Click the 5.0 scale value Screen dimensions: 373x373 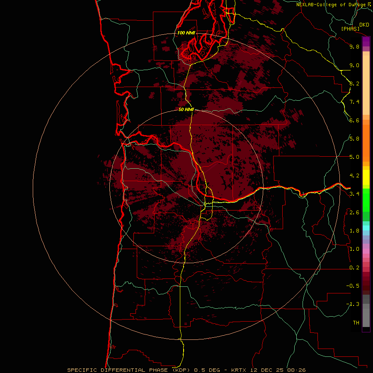click(x=354, y=157)
